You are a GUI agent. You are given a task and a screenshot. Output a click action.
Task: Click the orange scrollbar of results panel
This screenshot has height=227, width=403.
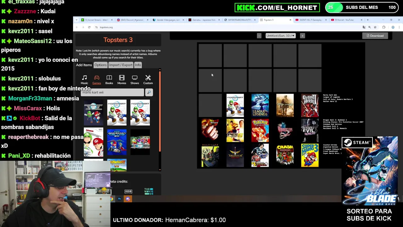(160, 112)
